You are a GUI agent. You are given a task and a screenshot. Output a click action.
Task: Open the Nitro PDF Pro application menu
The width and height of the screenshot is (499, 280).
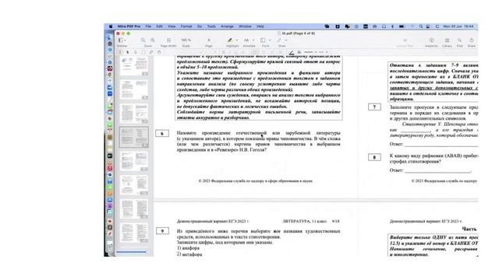pyautogui.click(x=129, y=26)
